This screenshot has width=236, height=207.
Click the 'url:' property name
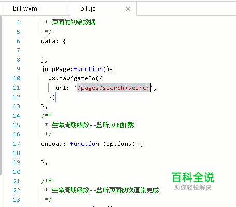coord(62,88)
